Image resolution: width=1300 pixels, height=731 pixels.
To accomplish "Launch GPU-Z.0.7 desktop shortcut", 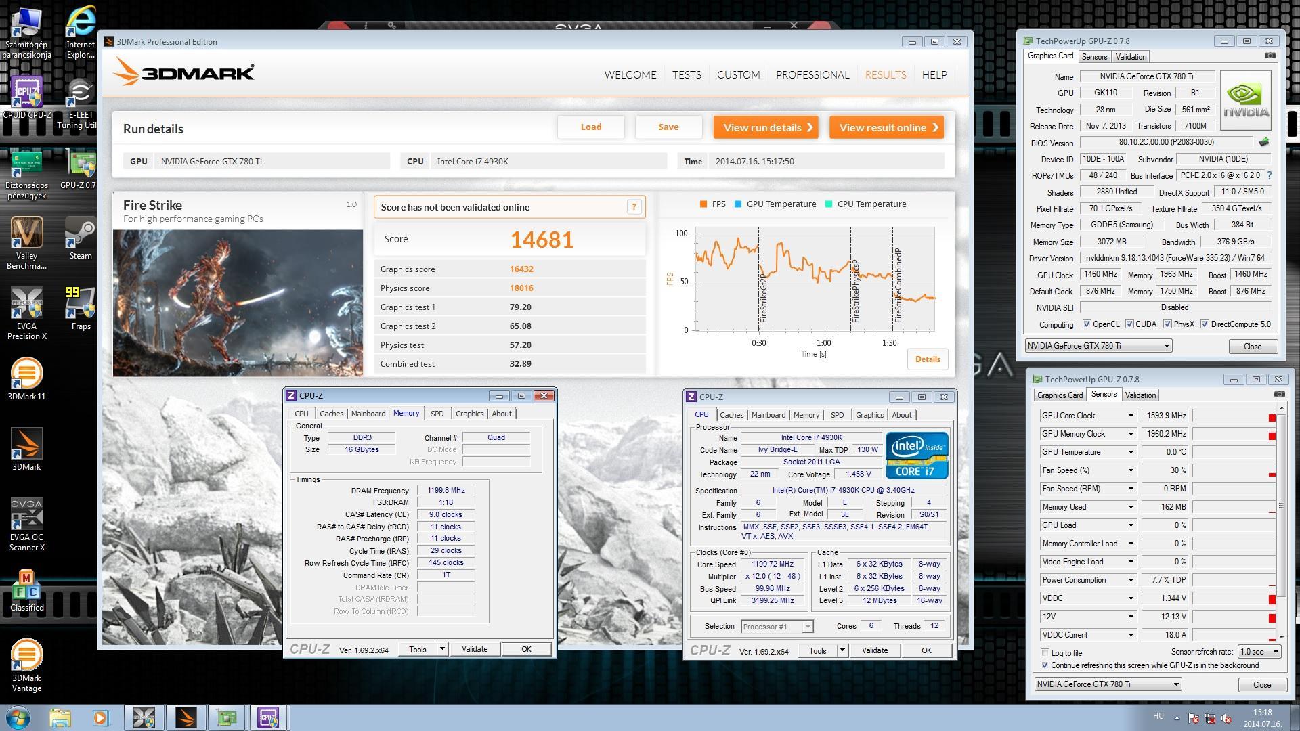I will tap(81, 170).
